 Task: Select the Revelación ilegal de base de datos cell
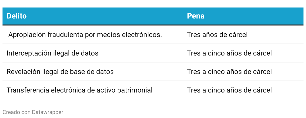(x=60, y=72)
